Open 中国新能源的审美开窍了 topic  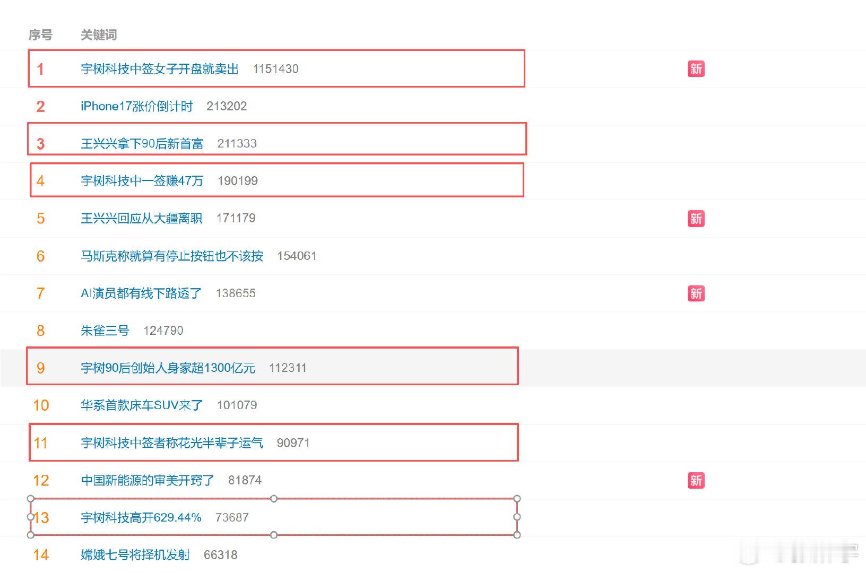(148, 480)
